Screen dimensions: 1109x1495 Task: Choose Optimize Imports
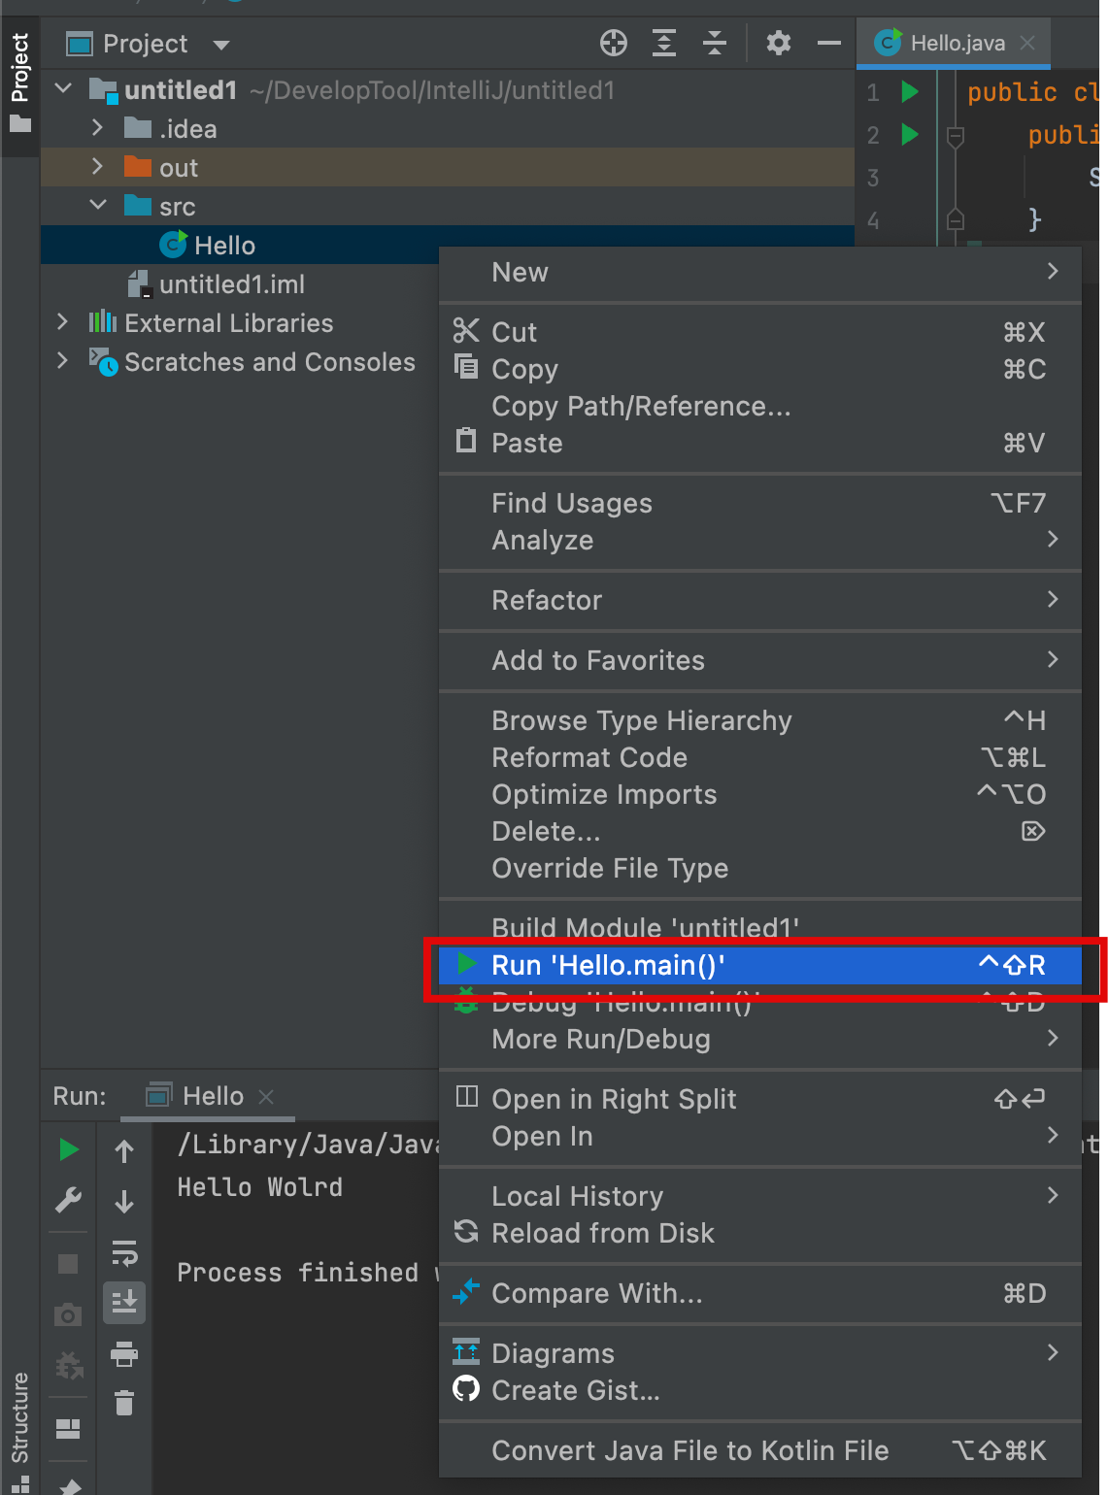pyautogui.click(x=760, y=794)
